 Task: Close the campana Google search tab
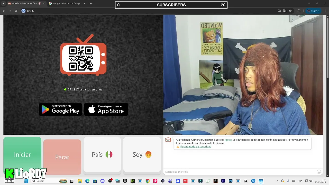point(85,3)
